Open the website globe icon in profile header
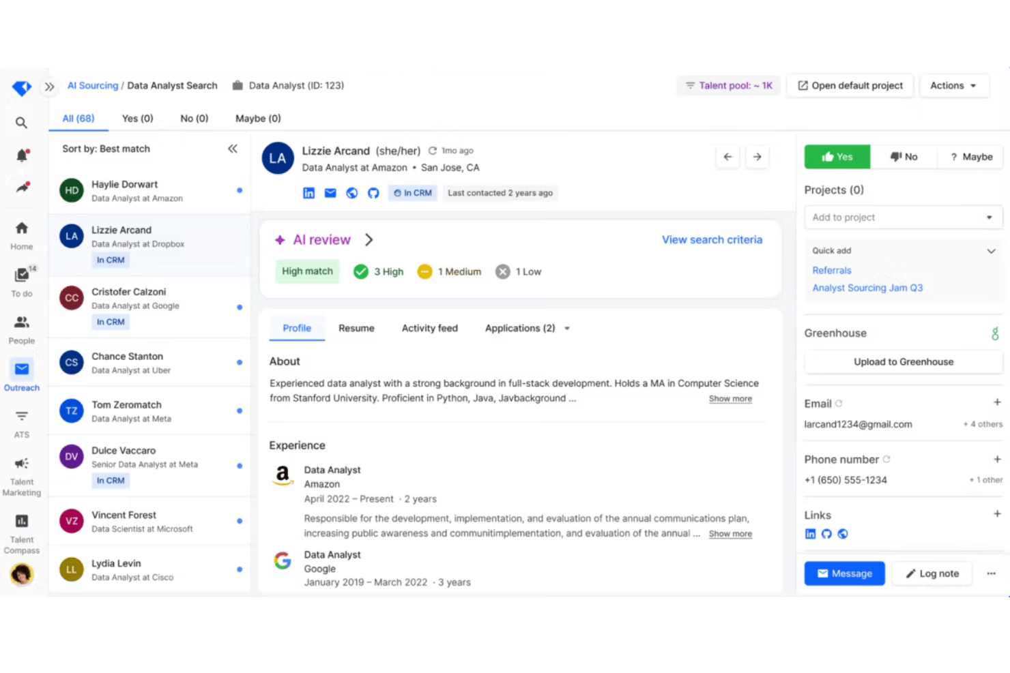1010x673 pixels. point(352,193)
